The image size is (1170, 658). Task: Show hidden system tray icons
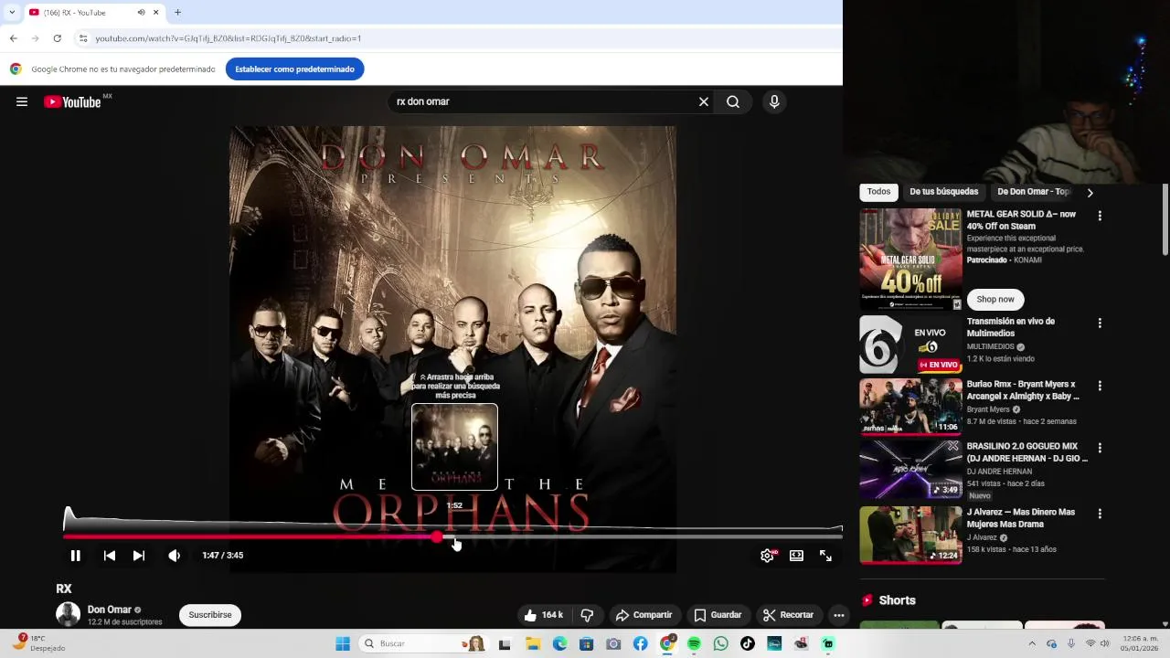pos(1032,643)
